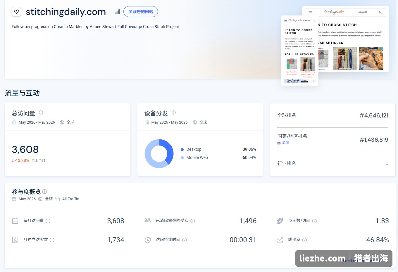This screenshot has height=272, width=398.
Task: Click the Desktop legend color dot
Action: coord(182,150)
